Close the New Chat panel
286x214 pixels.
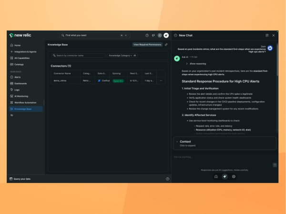(274, 35)
